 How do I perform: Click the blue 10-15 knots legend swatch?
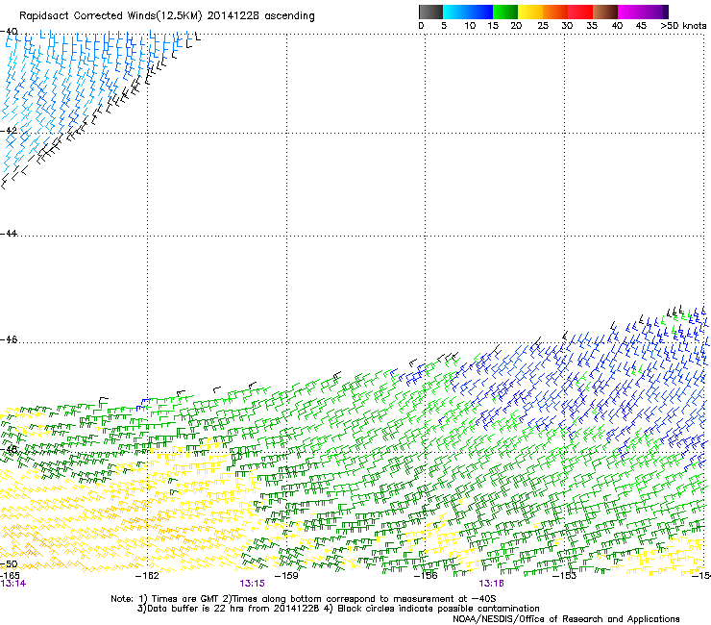(x=480, y=12)
